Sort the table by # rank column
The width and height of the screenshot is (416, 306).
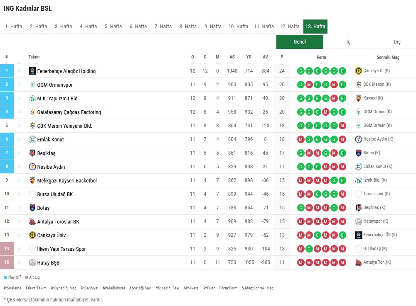7,57
